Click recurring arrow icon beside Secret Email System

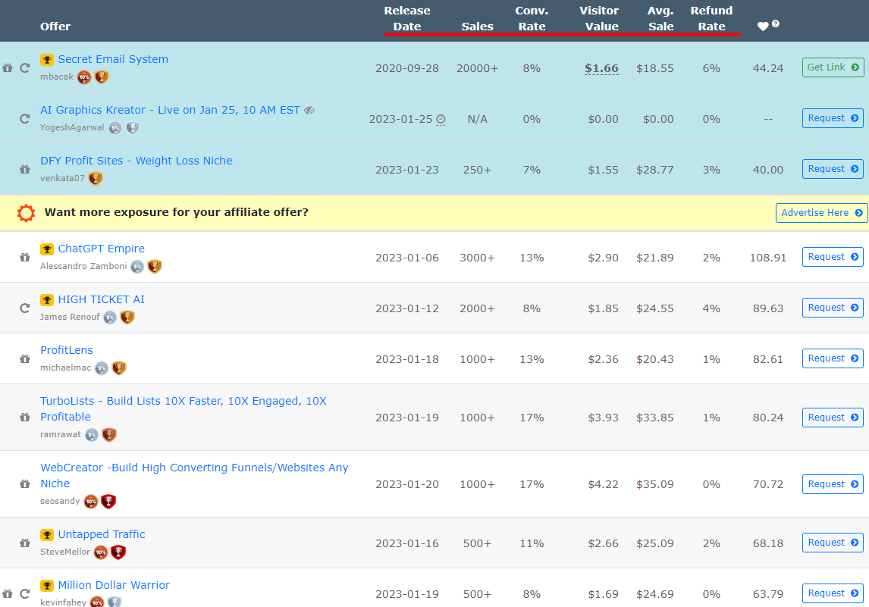(24, 68)
